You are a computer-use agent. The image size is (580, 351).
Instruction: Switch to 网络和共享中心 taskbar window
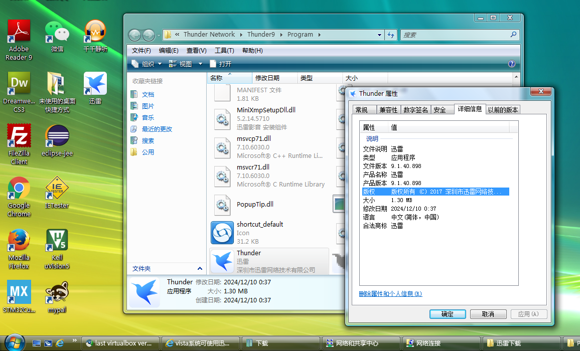[x=361, y=343]
